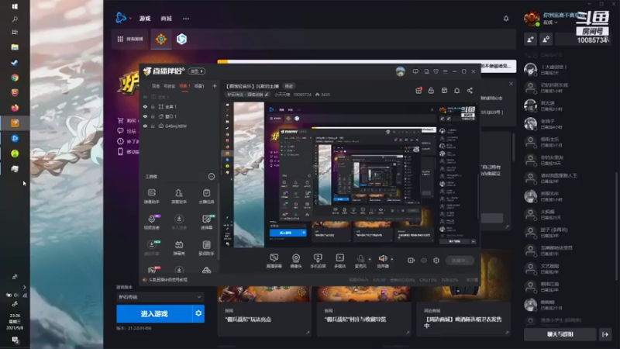620x349 pixels.
Task: Collapse the friends panel with the arrow button
Action: pyautogui.click(x=605, y=334)
